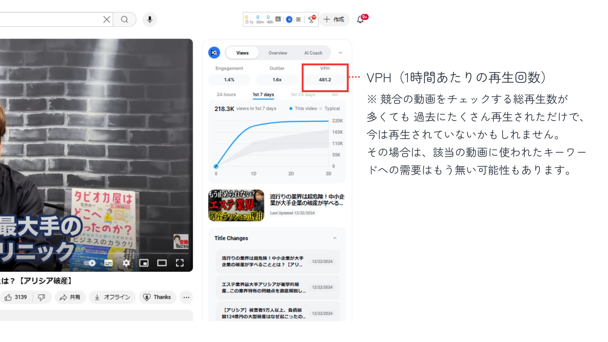The height and width of the screenshot is (342, 608).
Task: Open the more actions ellipsis menu
Action: tap(187, 297)
